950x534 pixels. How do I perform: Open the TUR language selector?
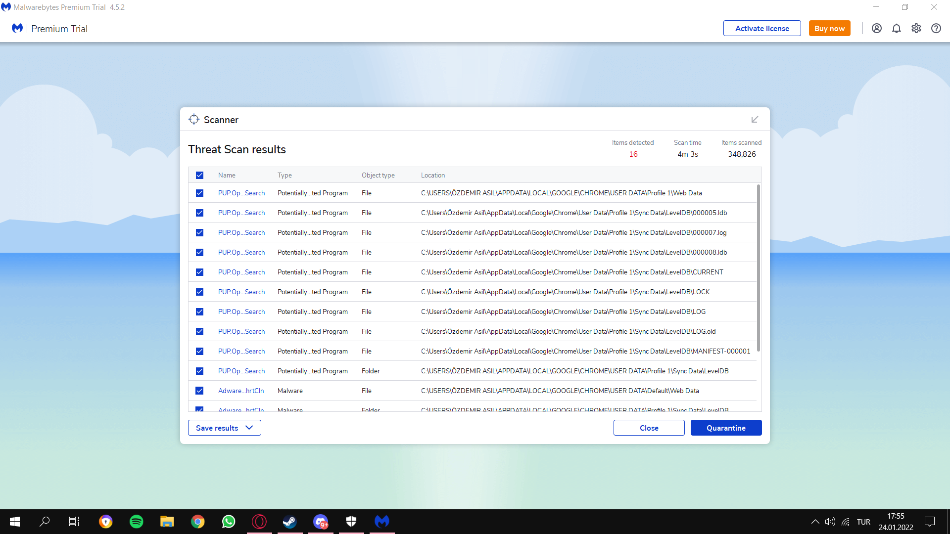click(863, 522)
